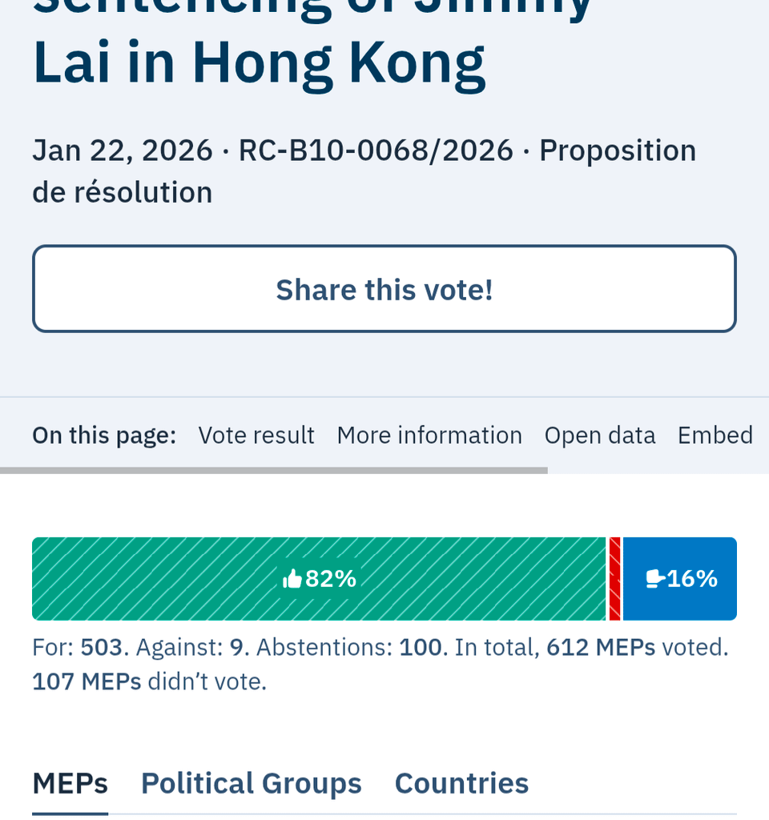Click the page heading Lai in Hong Kong

tap(258, 61)
